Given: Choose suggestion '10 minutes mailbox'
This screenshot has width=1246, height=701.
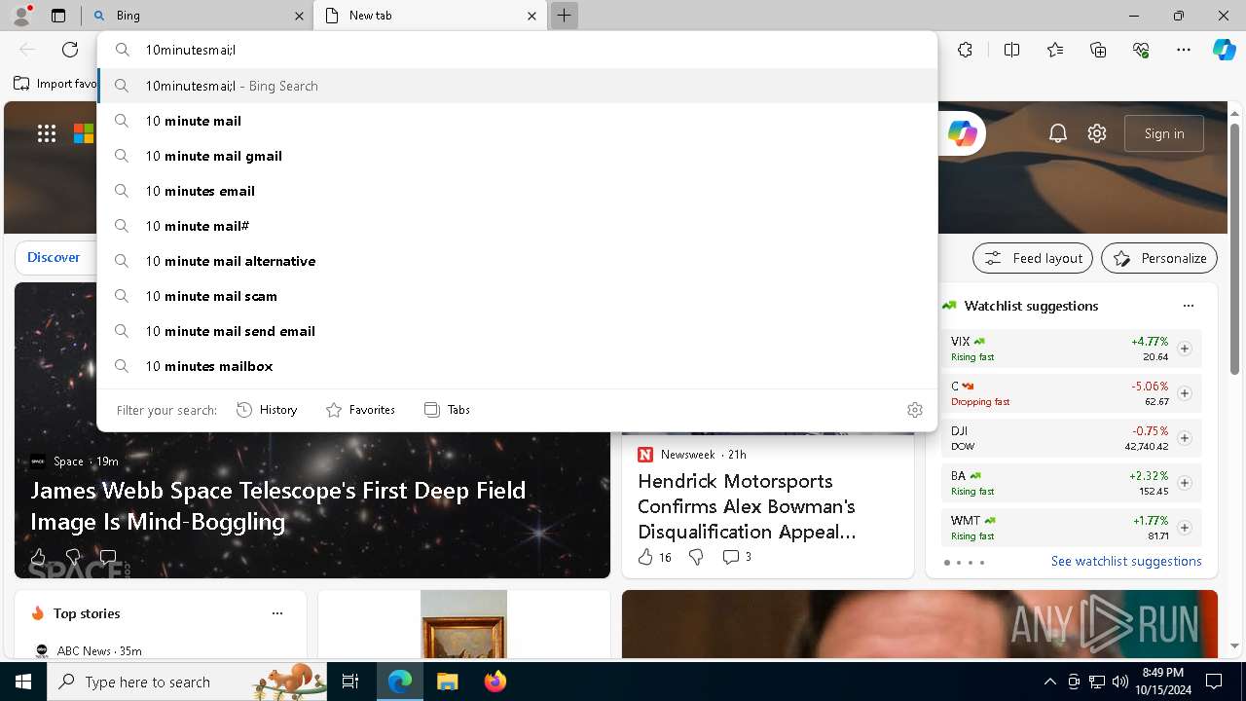Looking at the screenshot, I should 517,366.
